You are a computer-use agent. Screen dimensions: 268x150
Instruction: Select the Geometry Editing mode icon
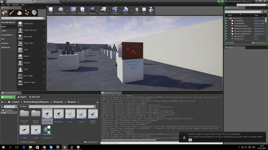[x=34, y=13]
